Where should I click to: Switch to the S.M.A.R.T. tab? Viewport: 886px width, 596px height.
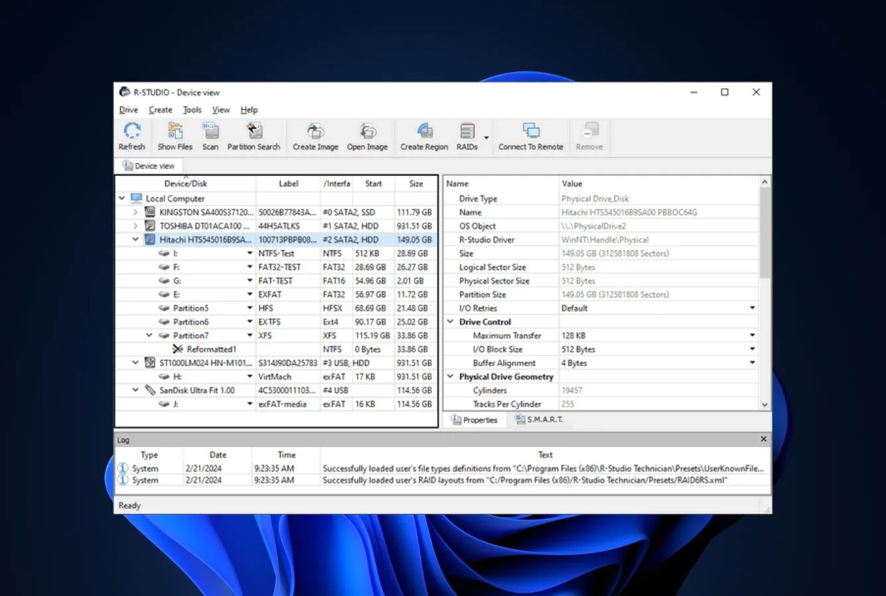coord(539,420)
